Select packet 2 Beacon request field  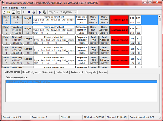pos(119,30)
